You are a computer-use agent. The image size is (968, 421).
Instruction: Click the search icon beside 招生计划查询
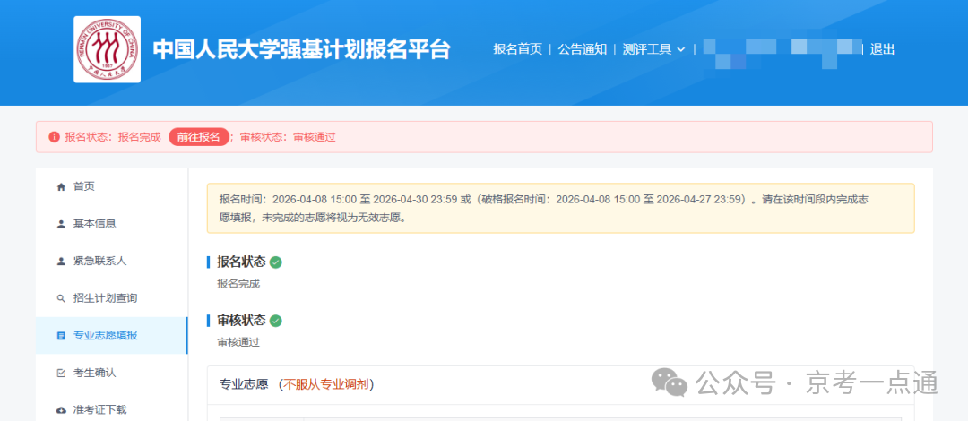click(x=61, y=299)
